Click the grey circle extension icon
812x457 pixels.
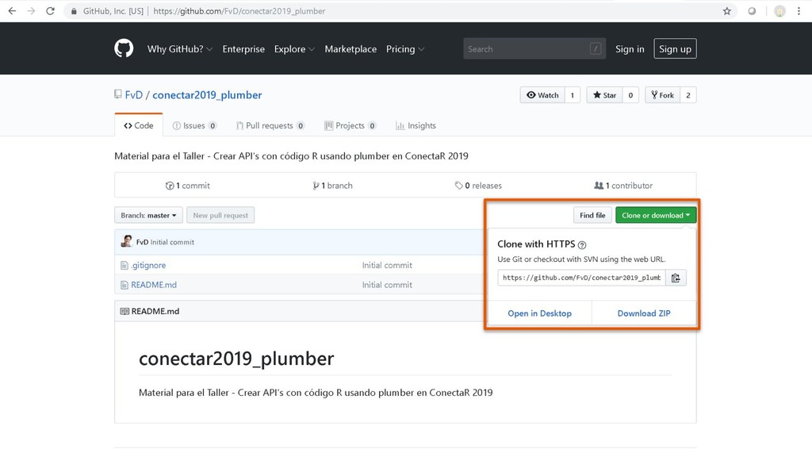pos(752,11)
